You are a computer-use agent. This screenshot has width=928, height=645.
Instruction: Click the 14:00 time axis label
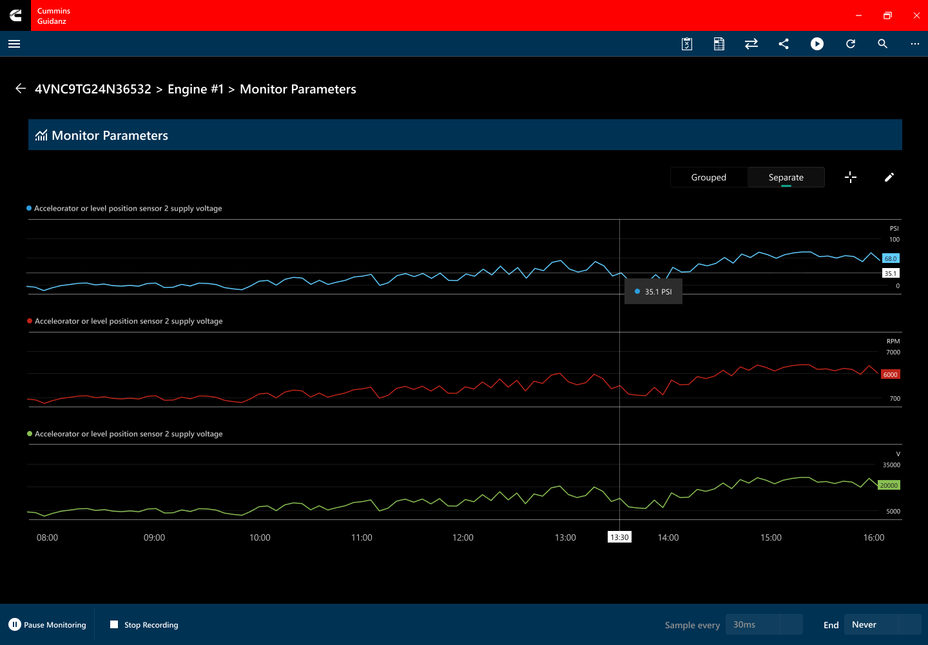coord(668,537)
